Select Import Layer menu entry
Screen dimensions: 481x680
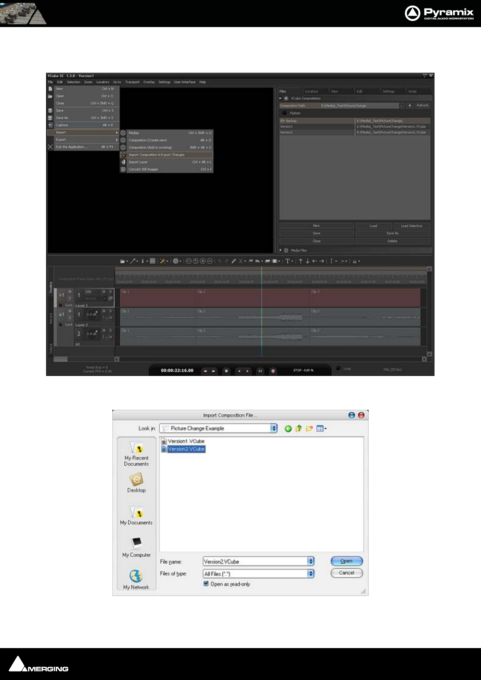167,162
